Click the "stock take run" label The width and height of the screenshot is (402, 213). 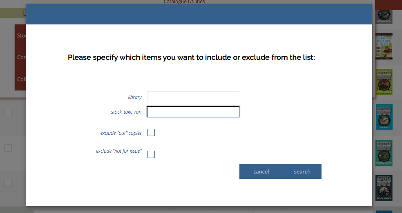pyautogui.click(x=126, y=112)
